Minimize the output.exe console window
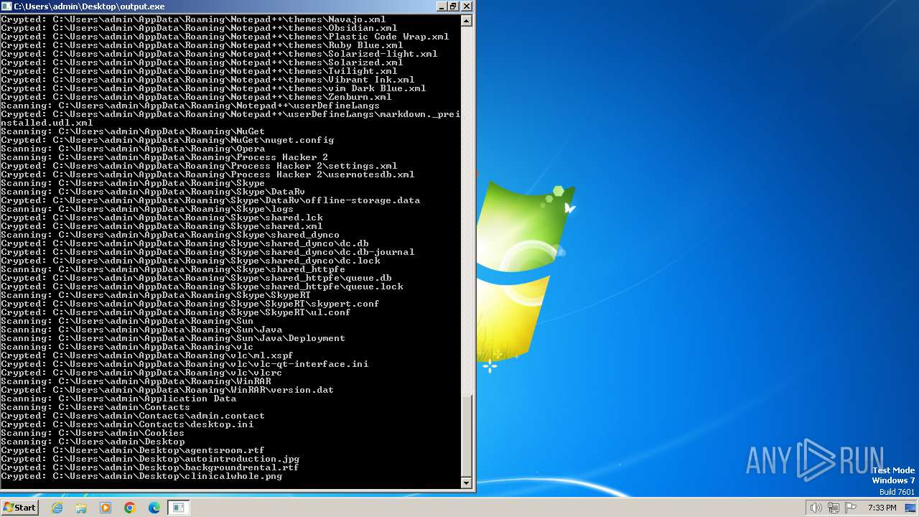919x517 pixels. (x=441, y=6)
